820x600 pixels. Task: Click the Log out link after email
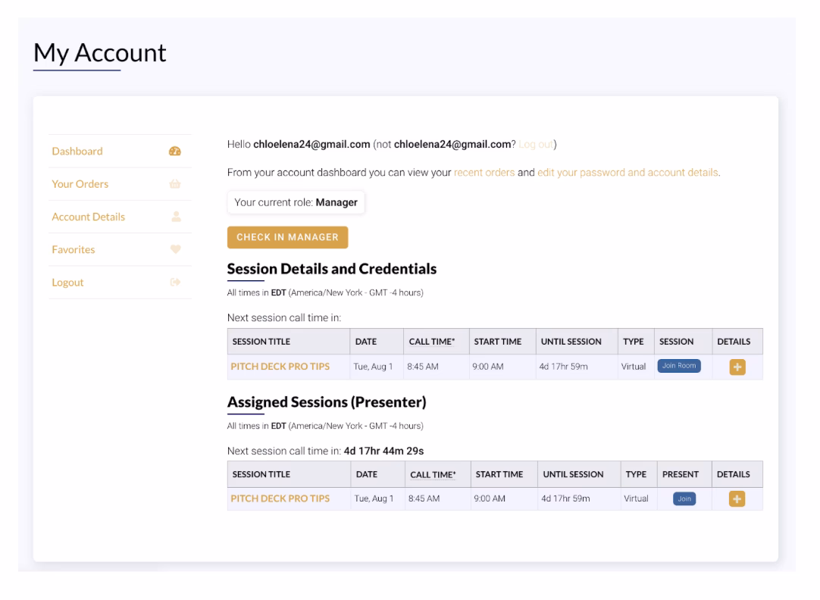tap(536, 145)
